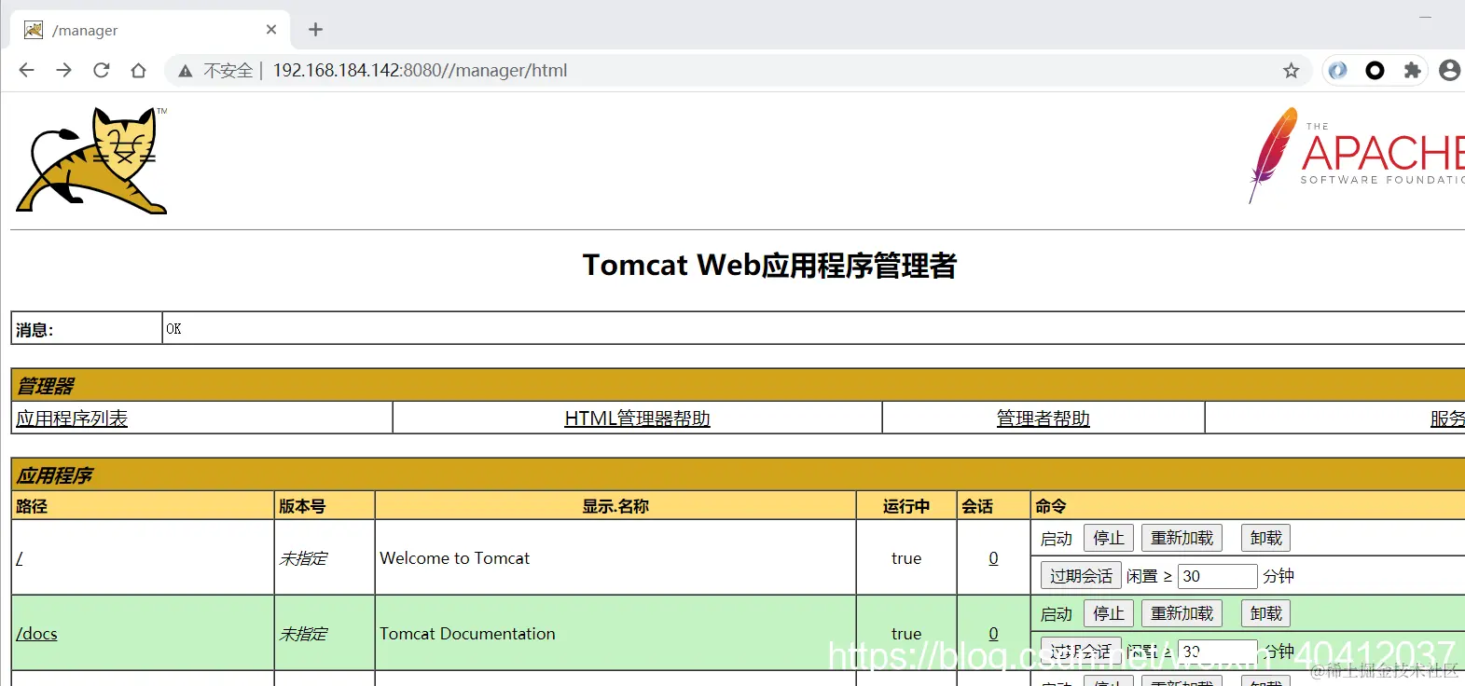
Task: Click the Tomcat Web应用程序管理者 heading
Action: pos(769,266)
